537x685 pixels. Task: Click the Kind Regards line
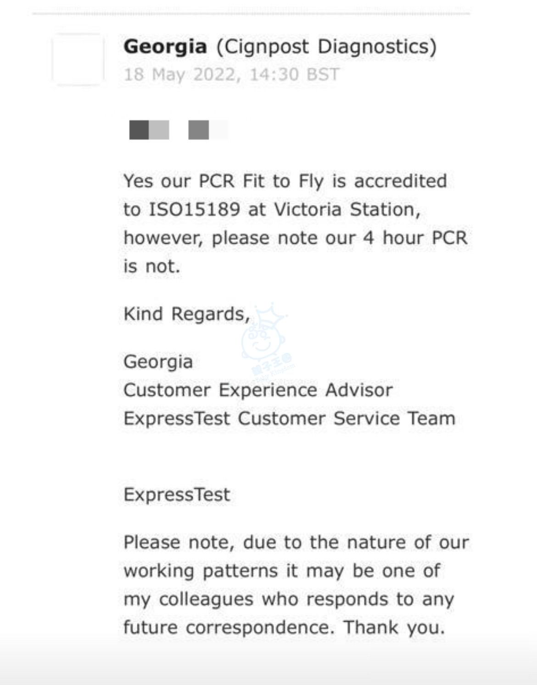click(x=187, y=314)
